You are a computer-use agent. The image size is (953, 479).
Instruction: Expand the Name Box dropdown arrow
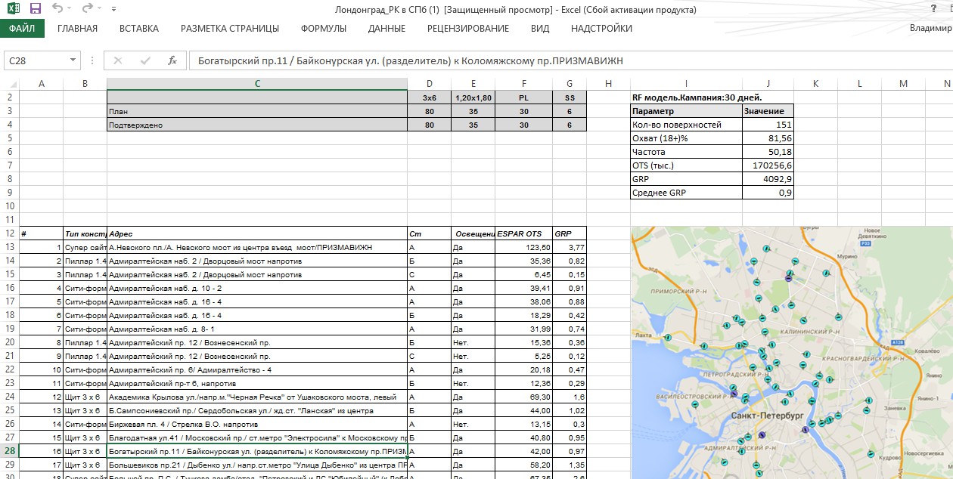point(73,60)
